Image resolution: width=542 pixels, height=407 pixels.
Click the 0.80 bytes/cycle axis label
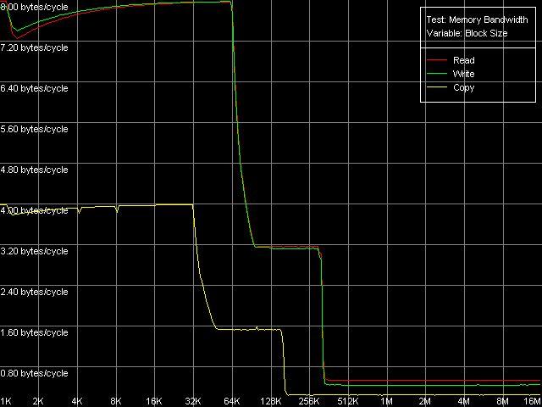coord(34,373)
